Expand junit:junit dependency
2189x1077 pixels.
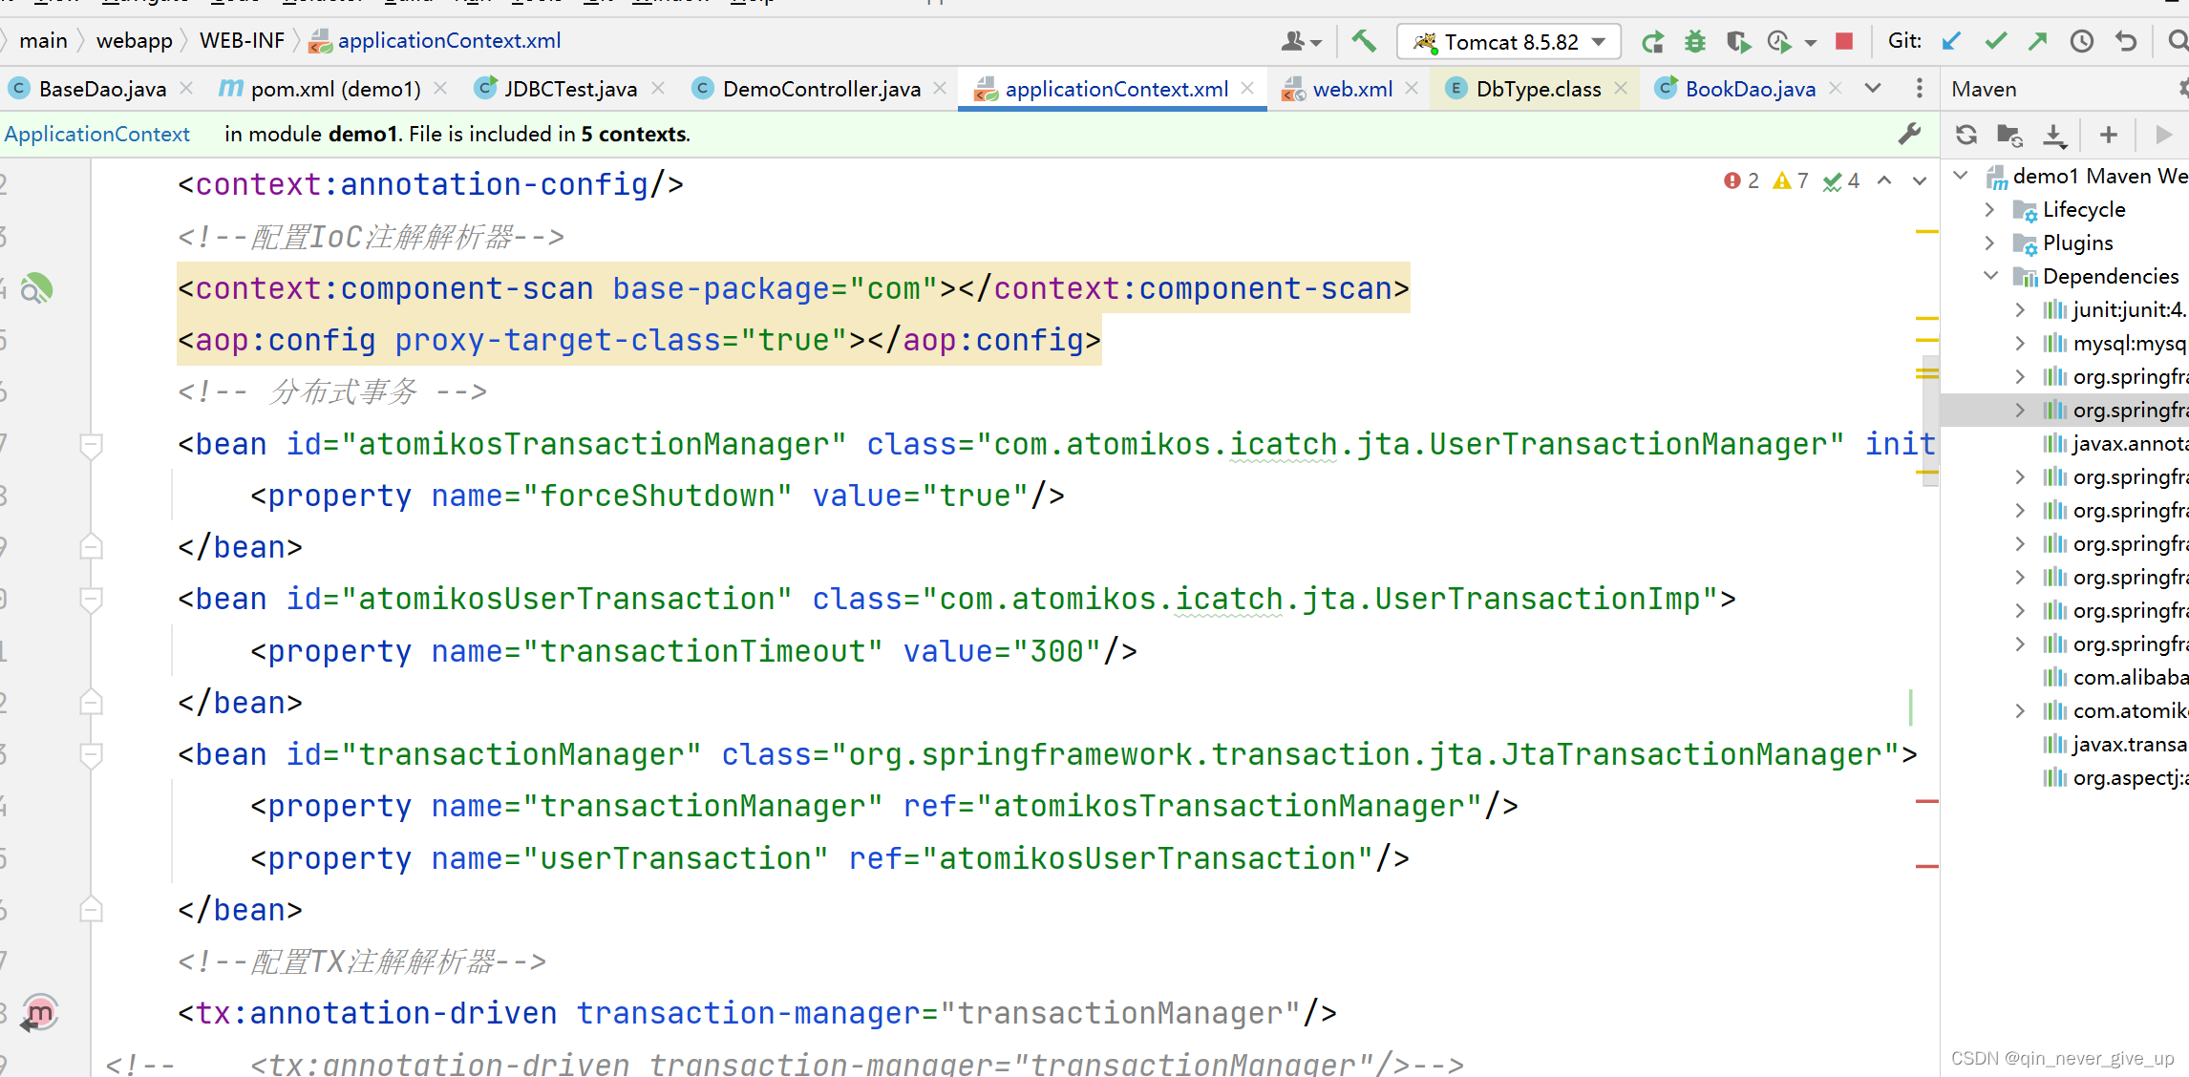tap(2020, 309)
